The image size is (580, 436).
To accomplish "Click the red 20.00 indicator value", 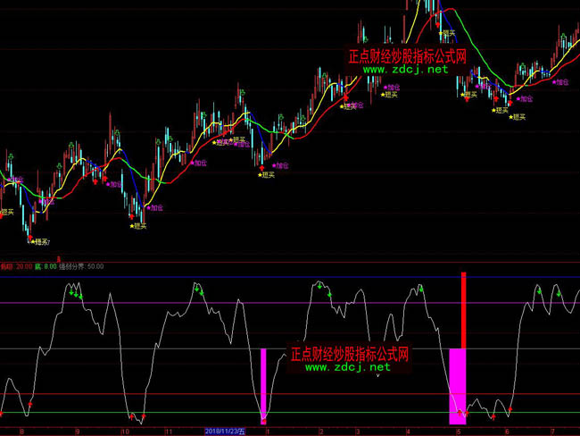I will [23, 265].
